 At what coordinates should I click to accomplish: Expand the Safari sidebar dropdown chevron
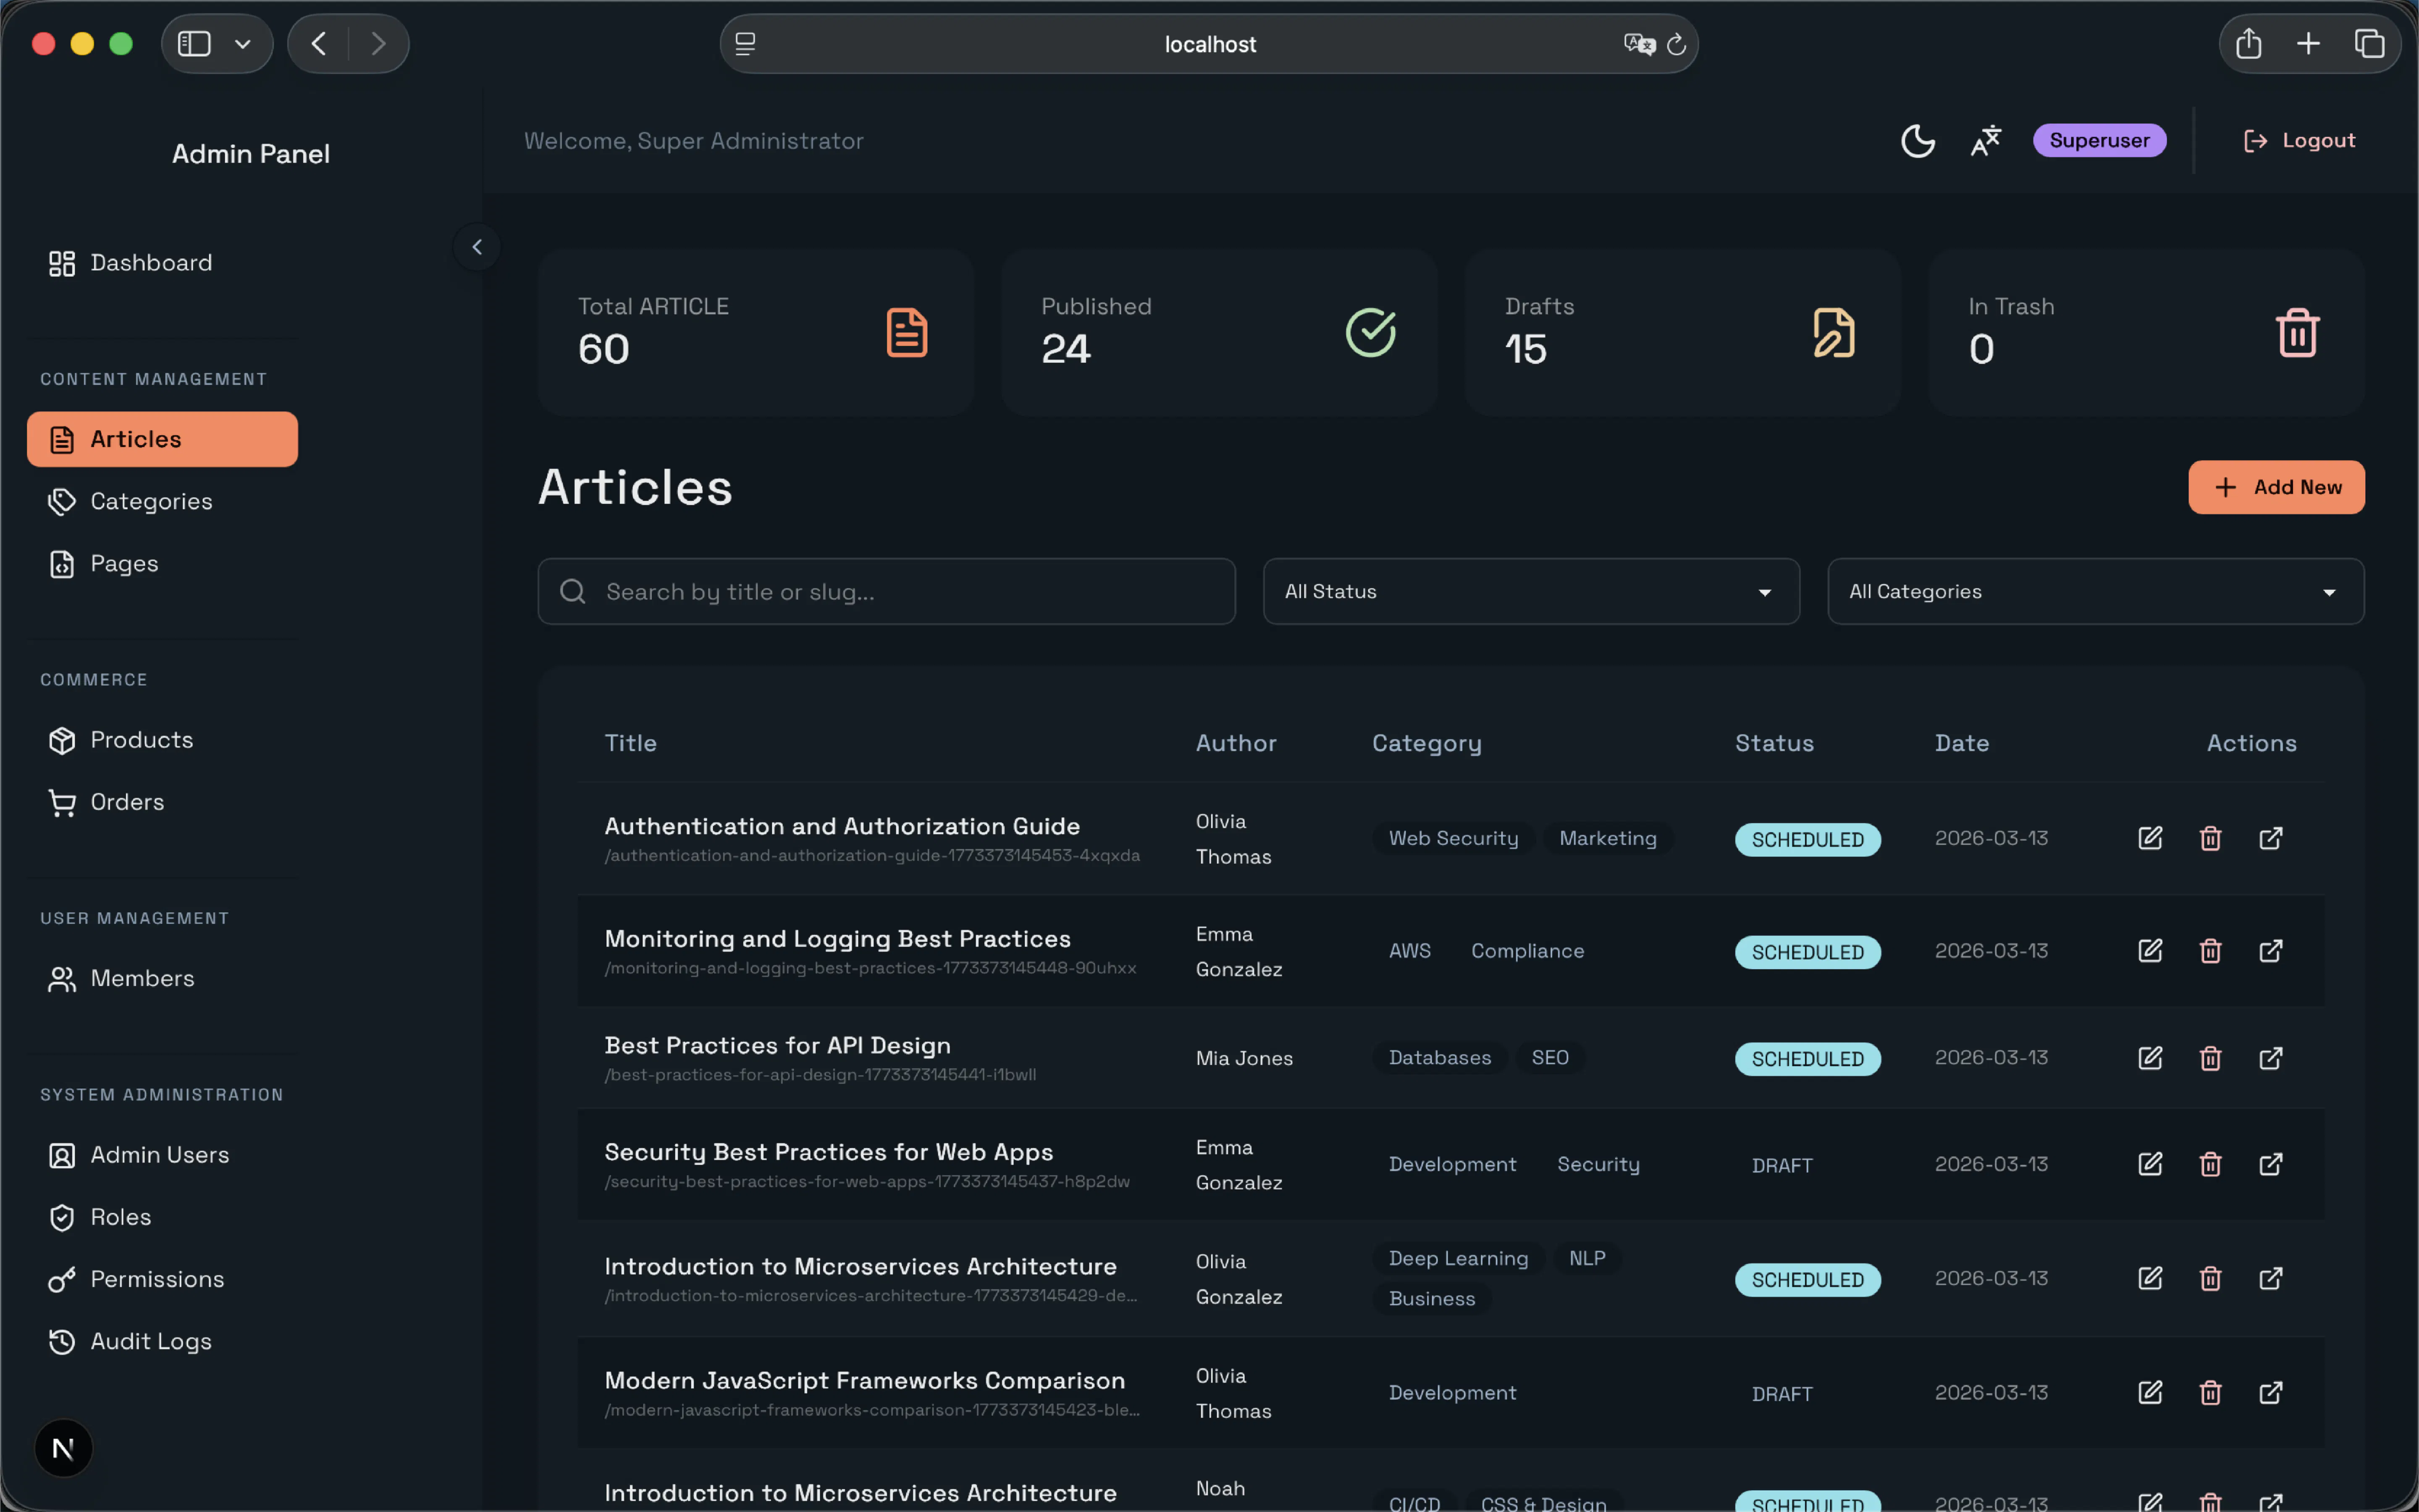[243, 44]
